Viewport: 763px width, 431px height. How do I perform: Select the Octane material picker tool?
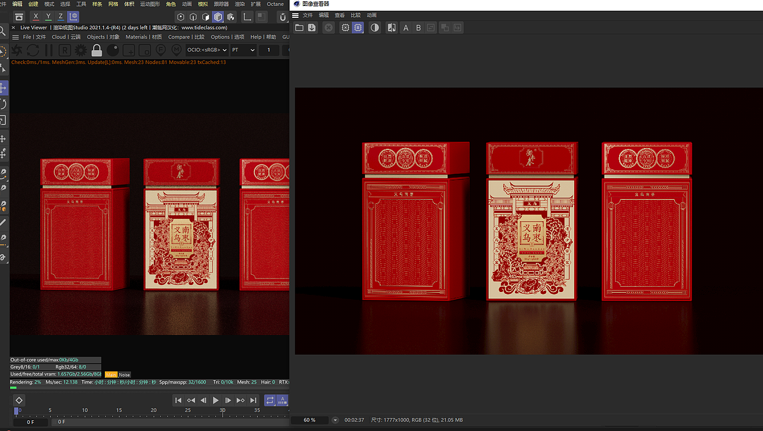(x=176, y=50)
